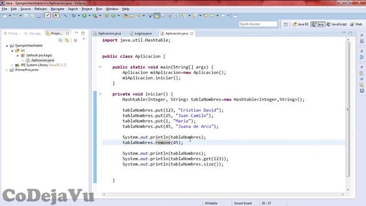
Task: Fold the iniciar method in gutter
Action: 100,94
